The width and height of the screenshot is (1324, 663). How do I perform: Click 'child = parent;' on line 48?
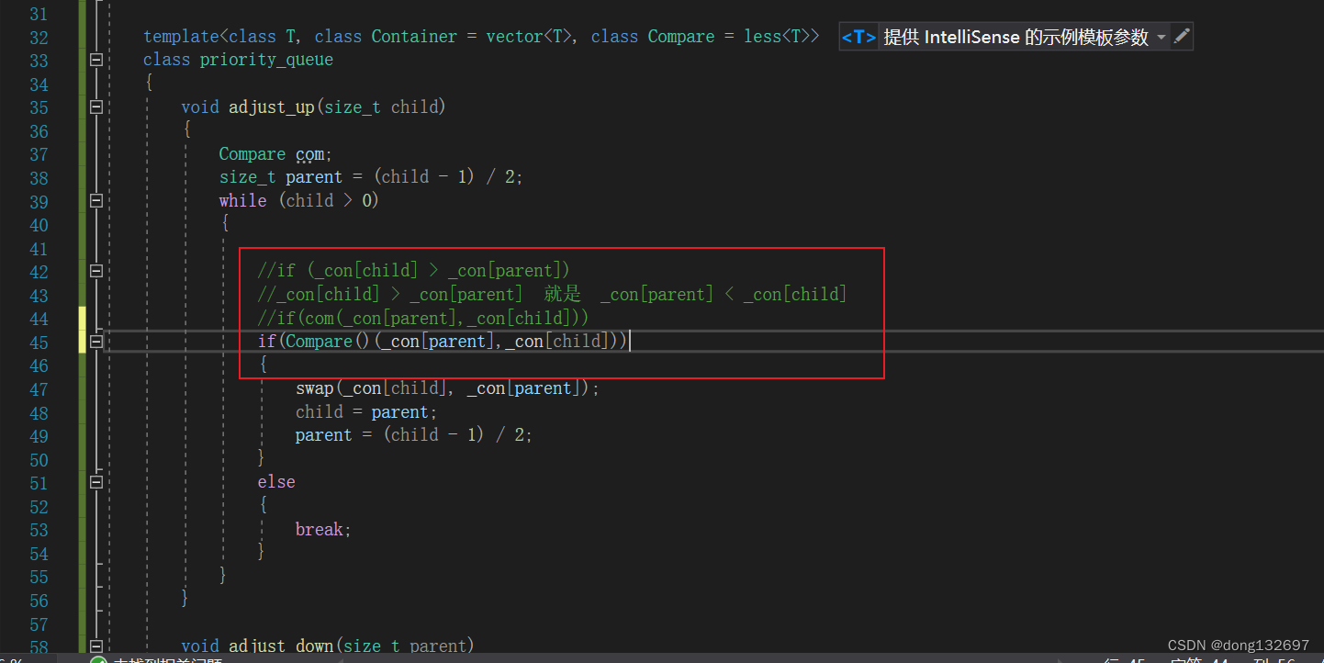(x=366, y=412)
